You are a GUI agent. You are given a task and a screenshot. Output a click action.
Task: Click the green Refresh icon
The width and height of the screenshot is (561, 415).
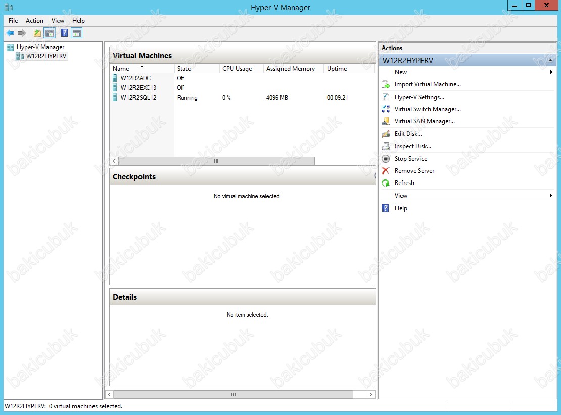click(386, 183)
